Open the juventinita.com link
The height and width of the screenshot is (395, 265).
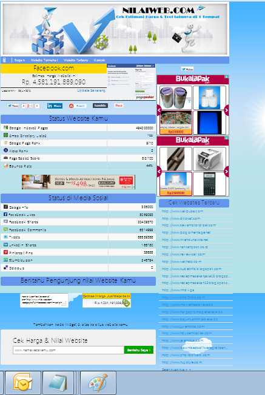(183, 326)
